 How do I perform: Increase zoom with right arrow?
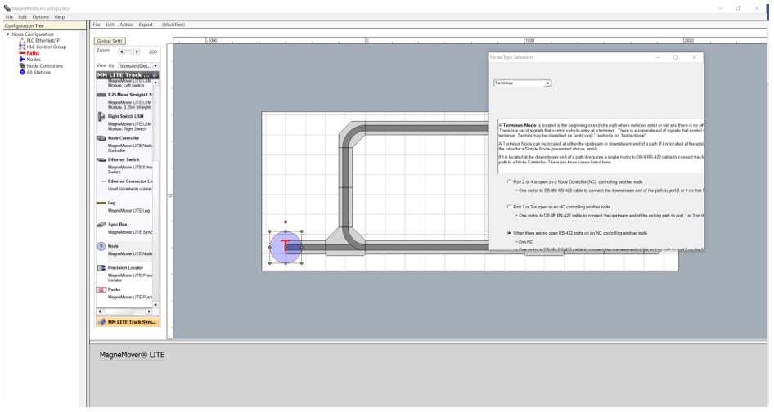click(137, 51)
